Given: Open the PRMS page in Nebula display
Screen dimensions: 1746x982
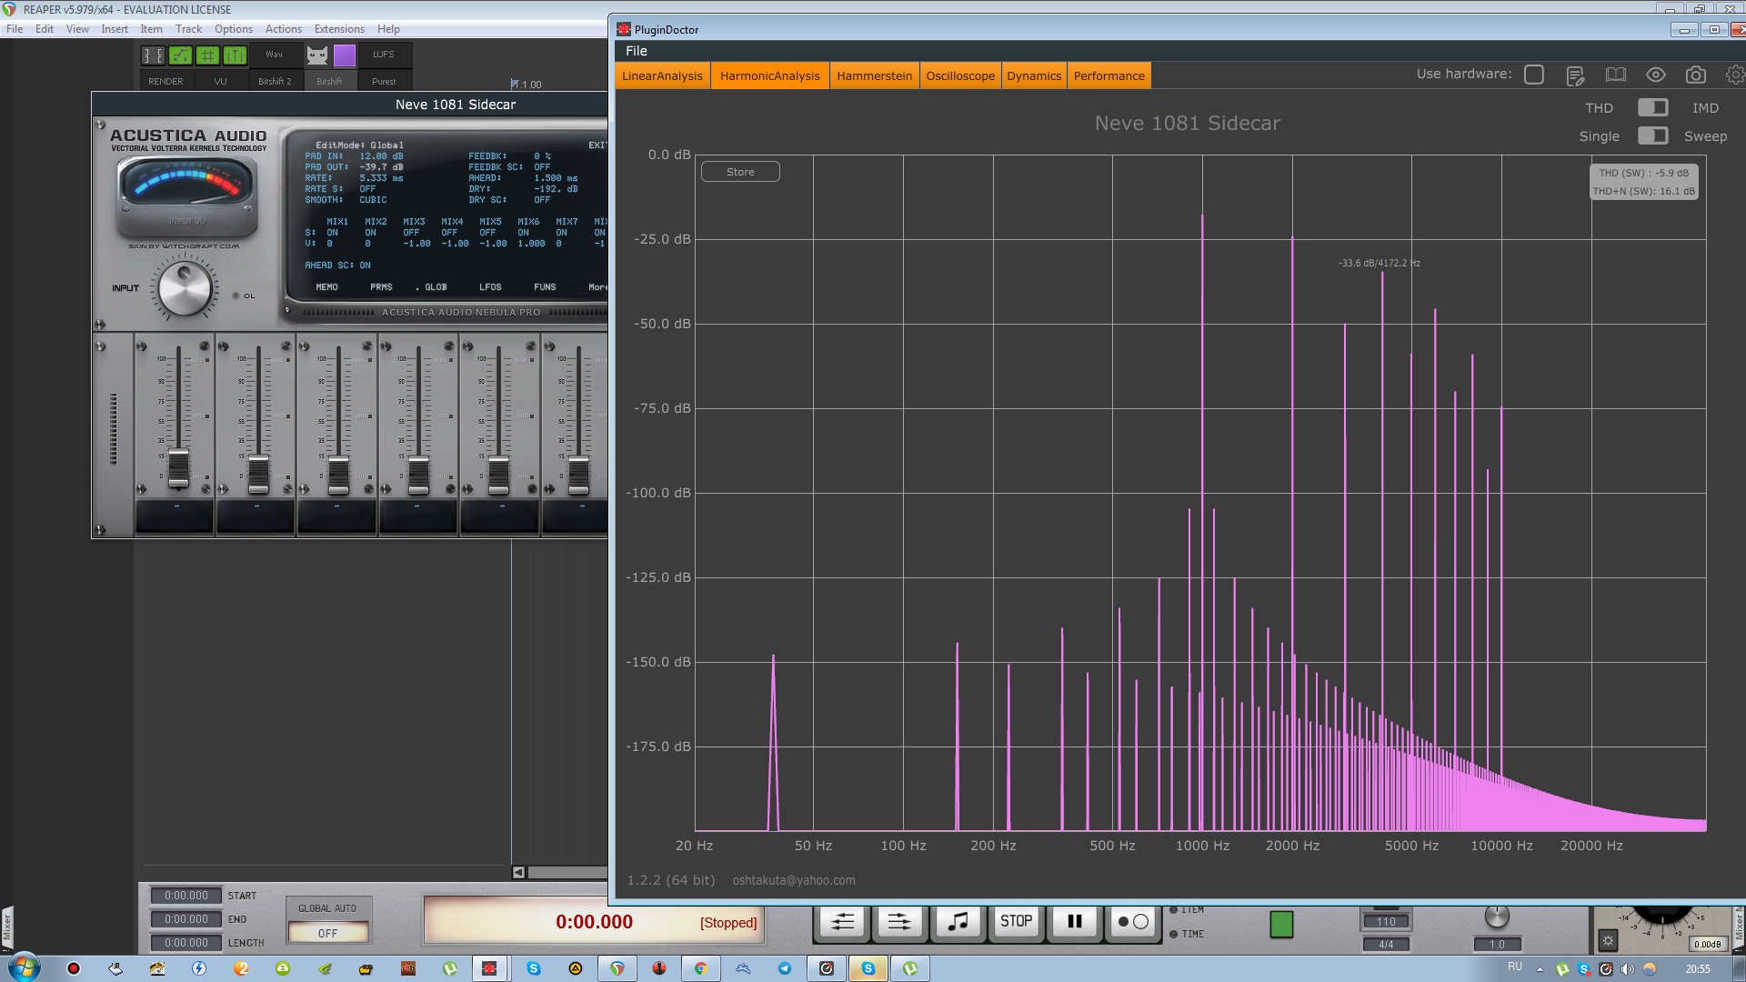Looking at the screenshot, I should [381, 287].
